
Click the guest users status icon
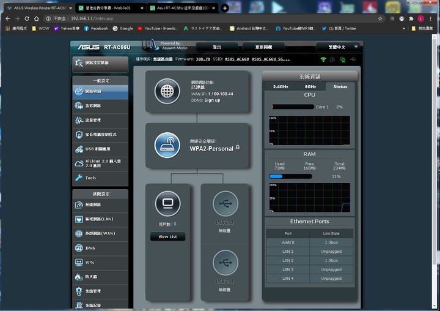tap(332, 59)
